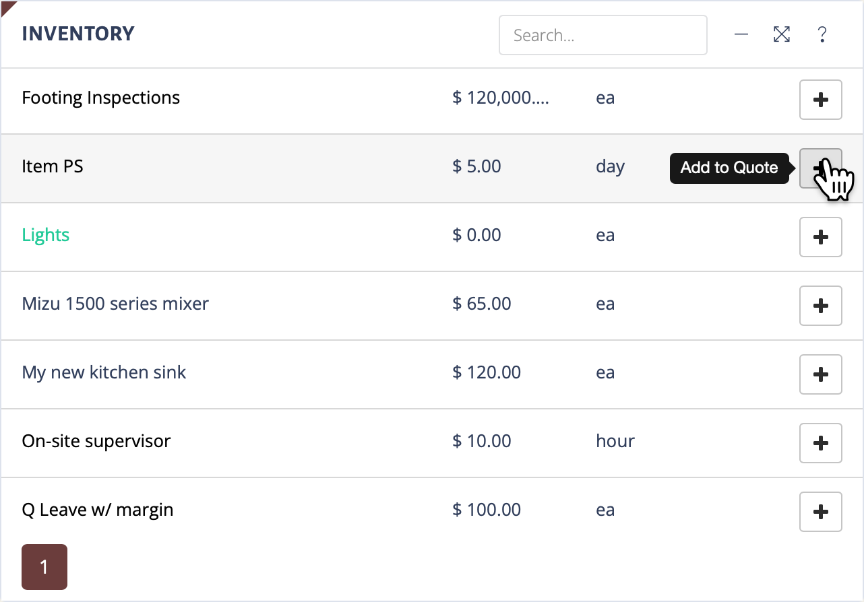Click the $ 100.00 price value

[x=487, y=510]
